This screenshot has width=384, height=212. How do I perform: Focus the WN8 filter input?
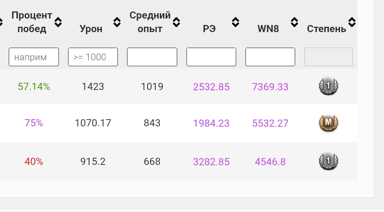click(x=270, y=57)
